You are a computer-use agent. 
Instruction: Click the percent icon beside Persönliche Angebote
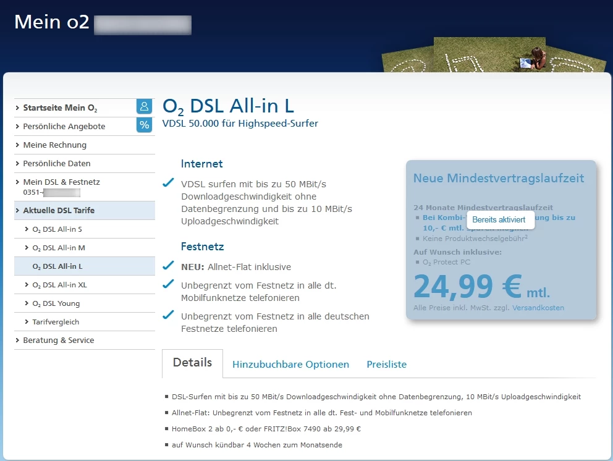pos(144,125)
